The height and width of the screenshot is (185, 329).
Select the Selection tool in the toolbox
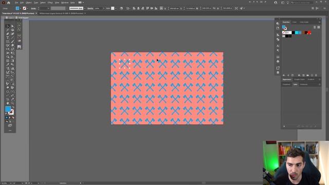8,26
